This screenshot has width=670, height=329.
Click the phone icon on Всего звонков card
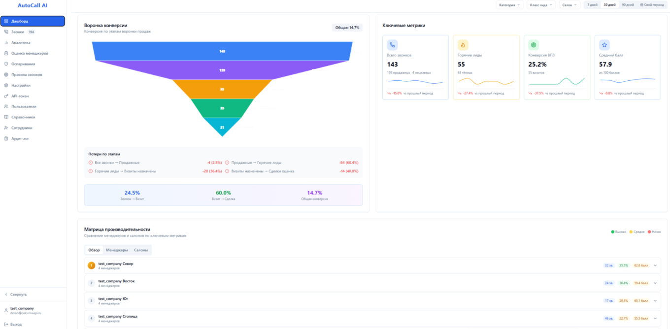click(x=392, y=45)
